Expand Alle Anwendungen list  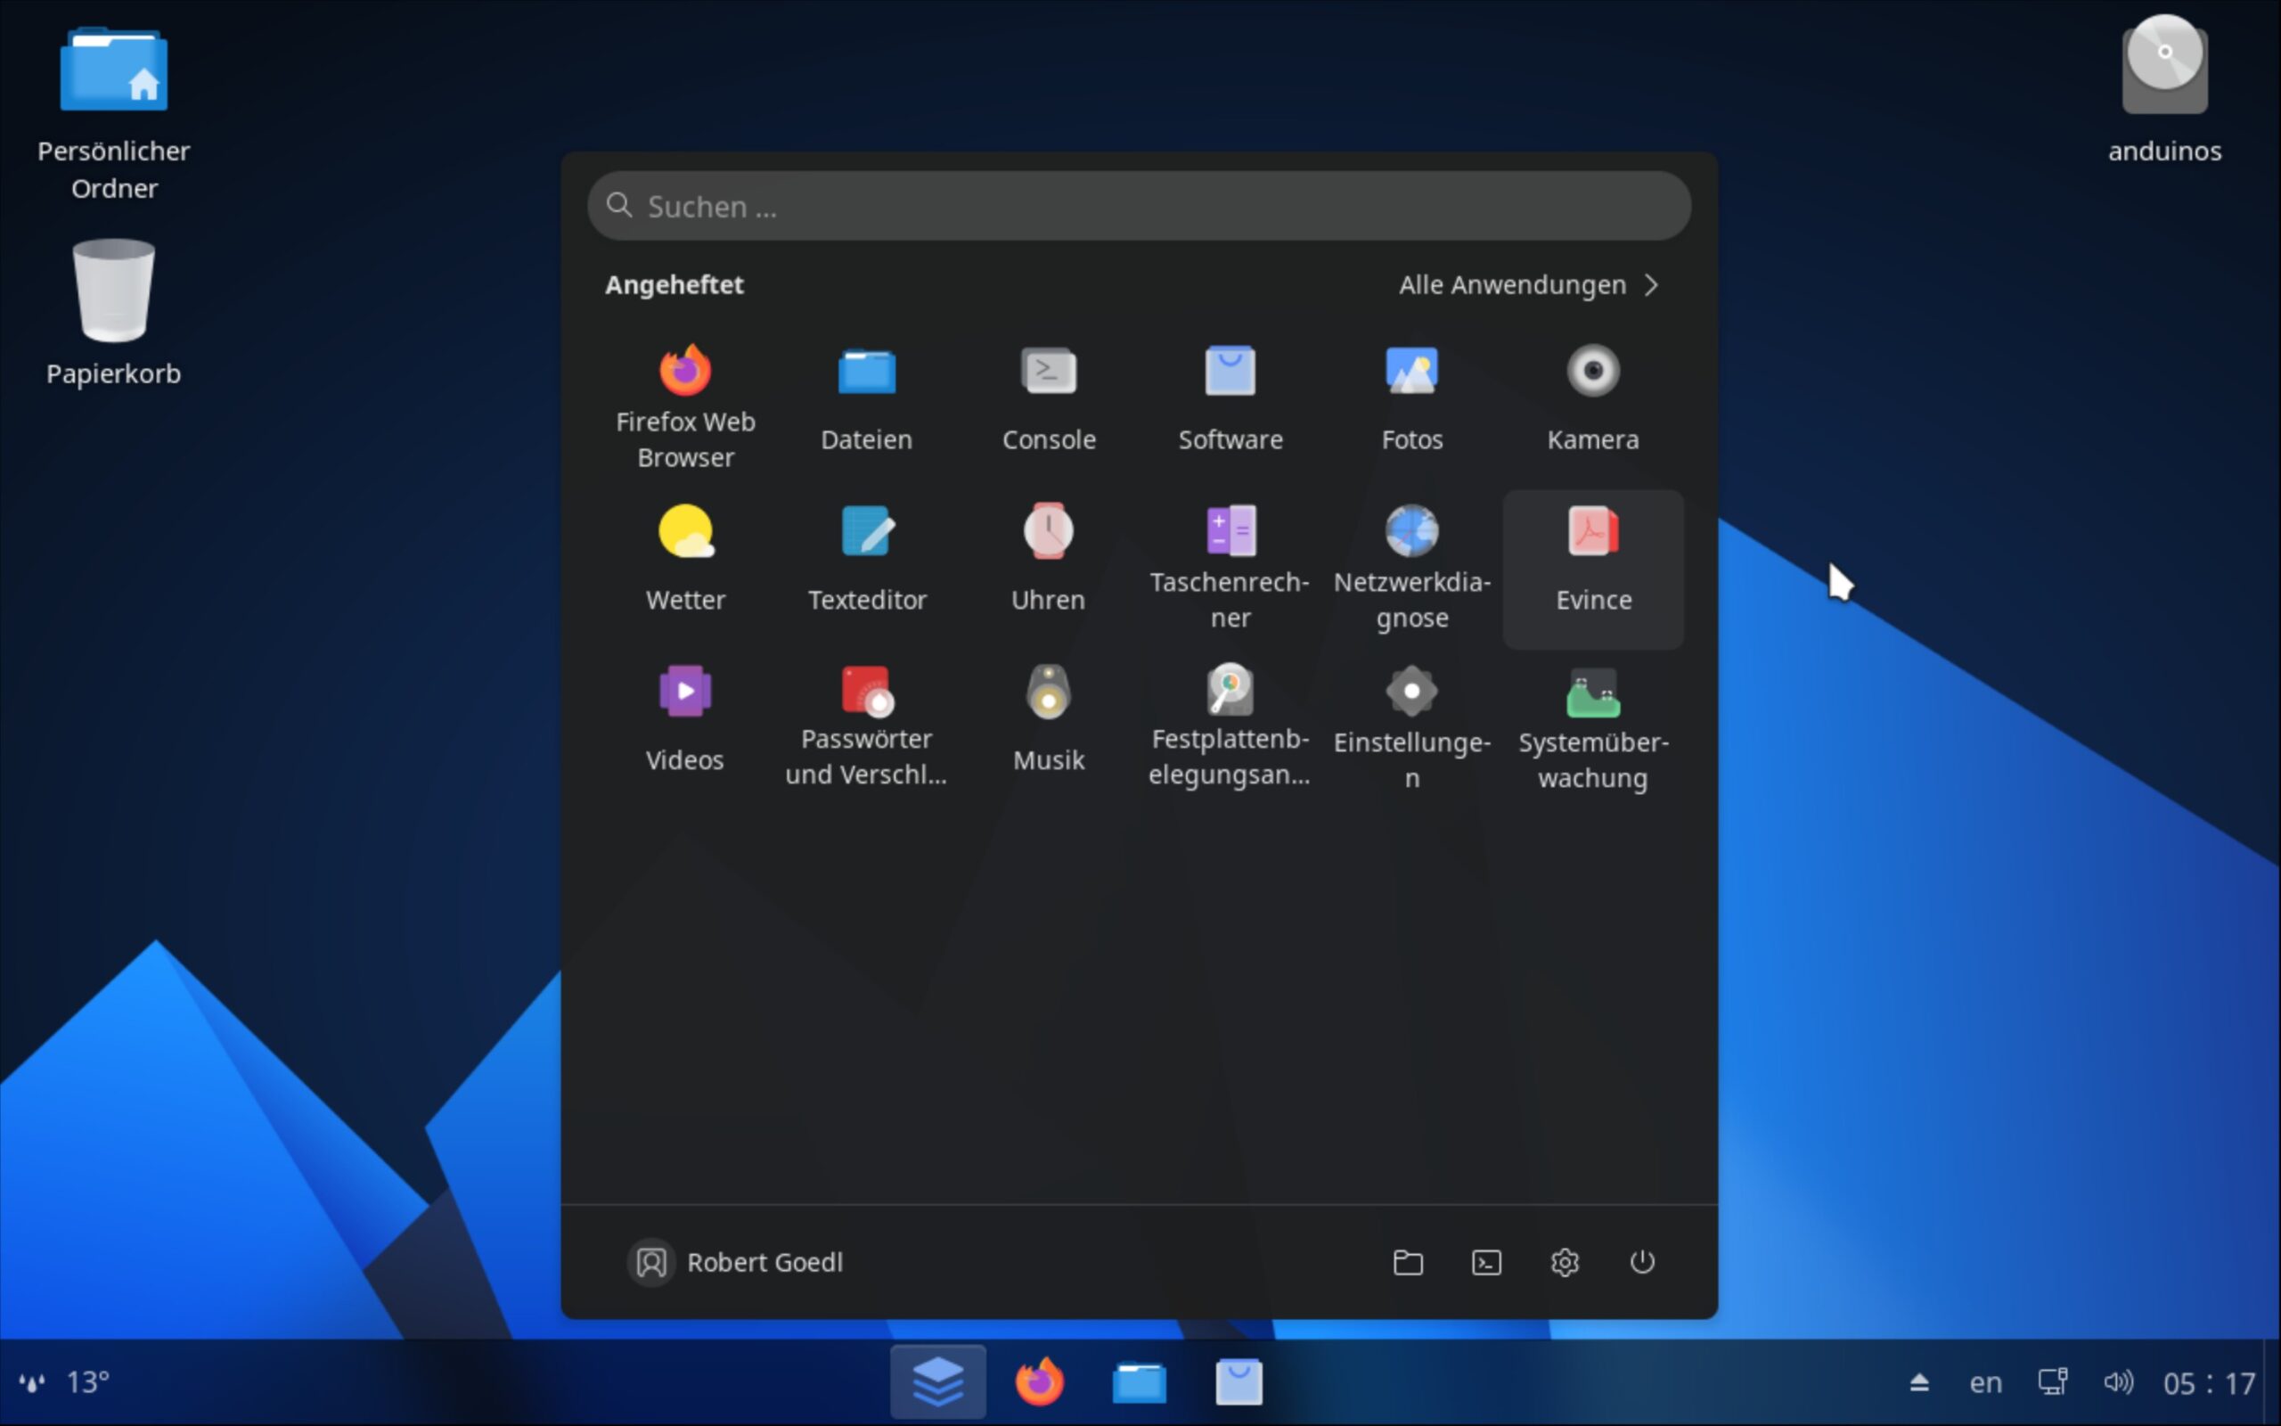click(1529, 285)
